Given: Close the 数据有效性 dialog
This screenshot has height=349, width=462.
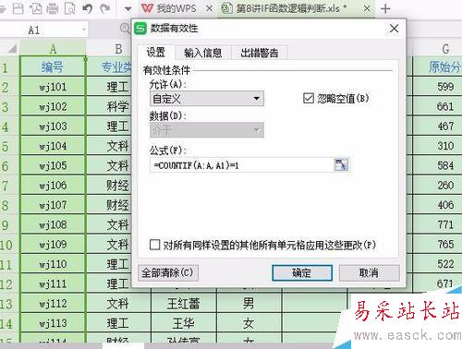Looking at the screenshot, I should coord(394,29).
